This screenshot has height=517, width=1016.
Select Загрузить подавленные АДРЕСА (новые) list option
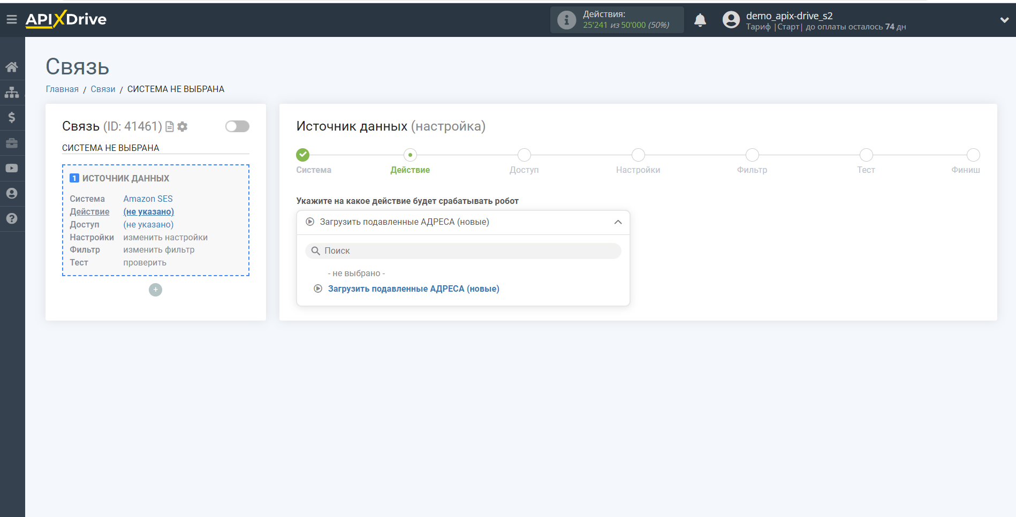tap(413, 288)
